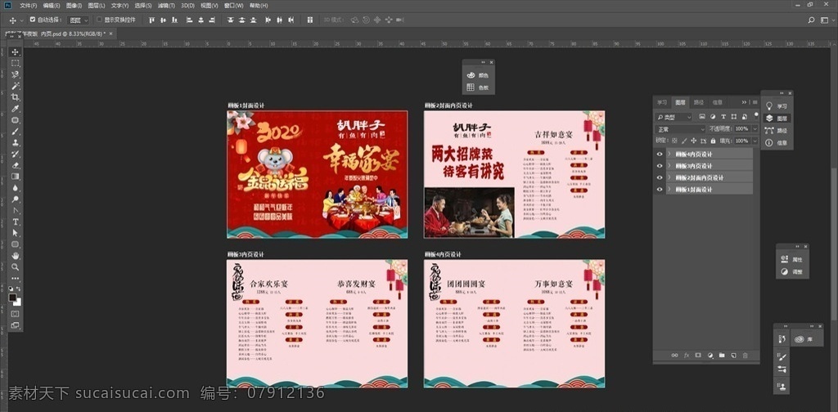The width and height of the screenshot is (838, 412).
Task: Select the Rectangular Marquee tool
Action: (16, 63)
